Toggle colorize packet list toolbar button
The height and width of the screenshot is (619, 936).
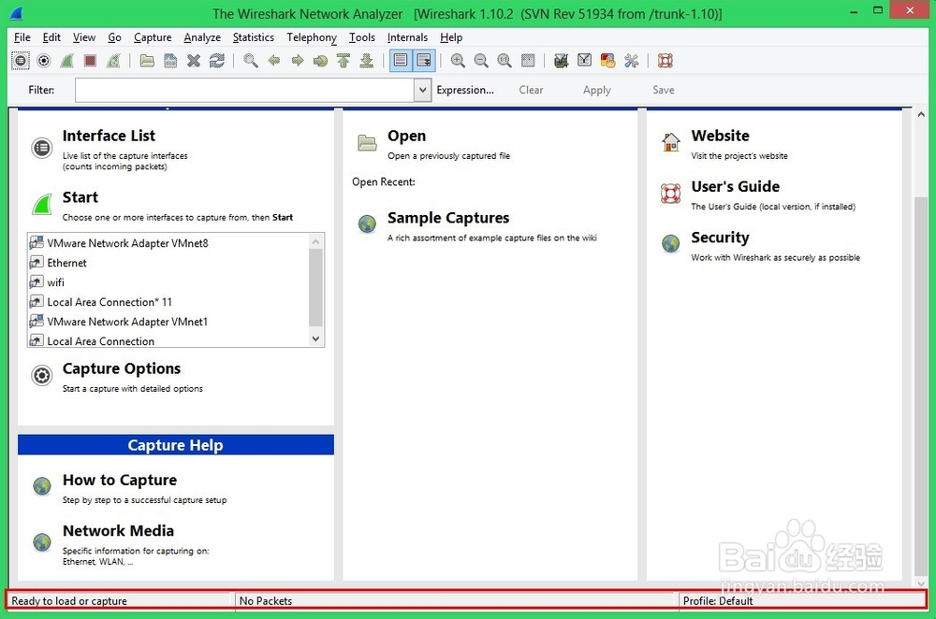(x=401, y=60)
